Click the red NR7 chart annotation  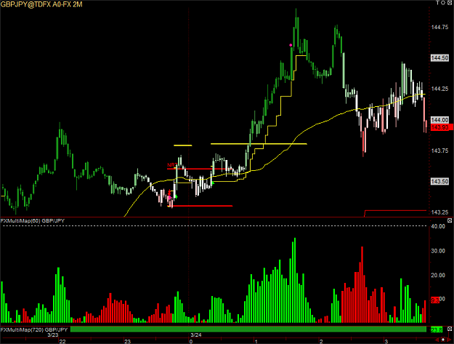(x=171, y=165)
